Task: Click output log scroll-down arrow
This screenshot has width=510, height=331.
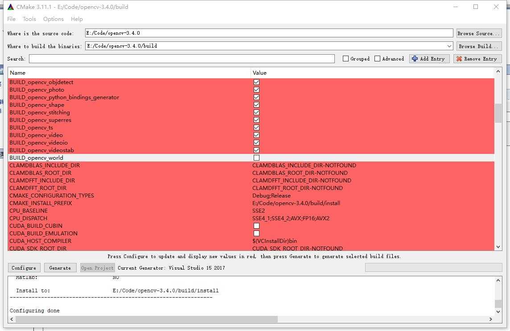Action: (x=498, y=312)
